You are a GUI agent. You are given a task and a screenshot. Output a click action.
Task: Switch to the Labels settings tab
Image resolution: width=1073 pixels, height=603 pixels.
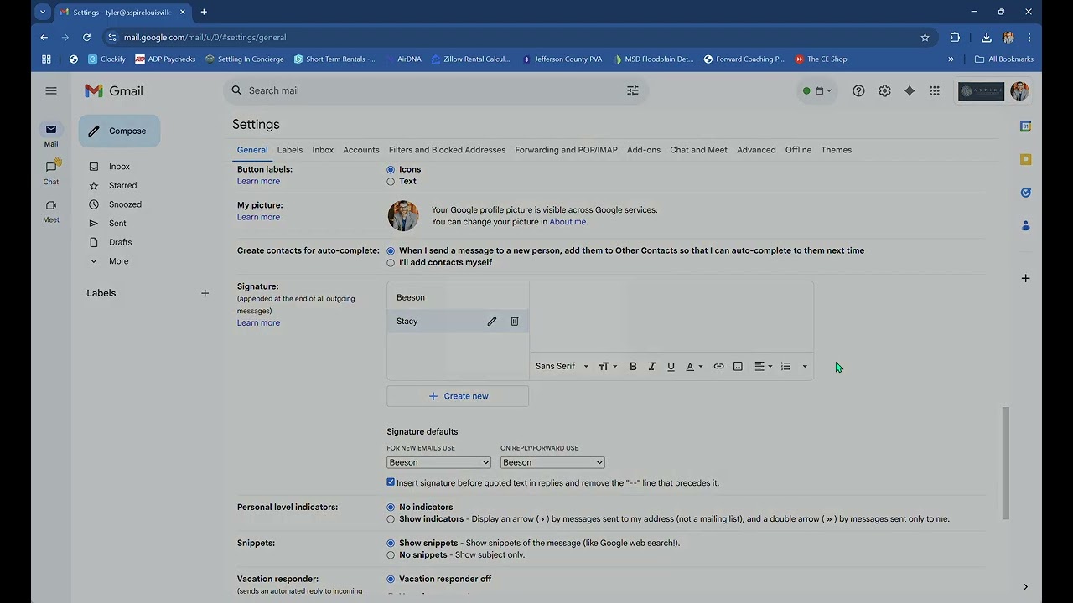click(x=289, y=150)
